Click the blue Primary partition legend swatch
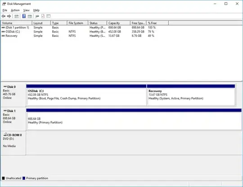The height and width of the screenshot is (187, 243). (x=24, y=178)
